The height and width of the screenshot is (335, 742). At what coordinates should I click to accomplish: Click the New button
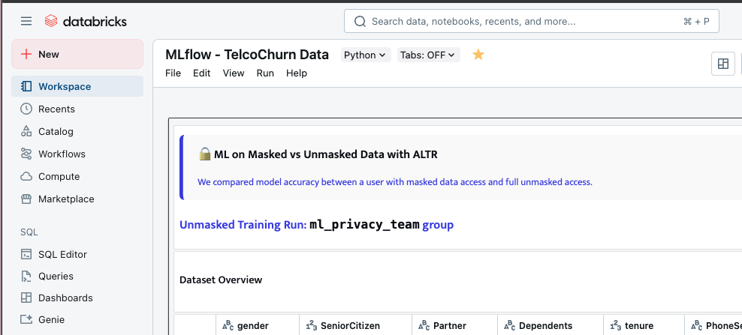point(77,54)
